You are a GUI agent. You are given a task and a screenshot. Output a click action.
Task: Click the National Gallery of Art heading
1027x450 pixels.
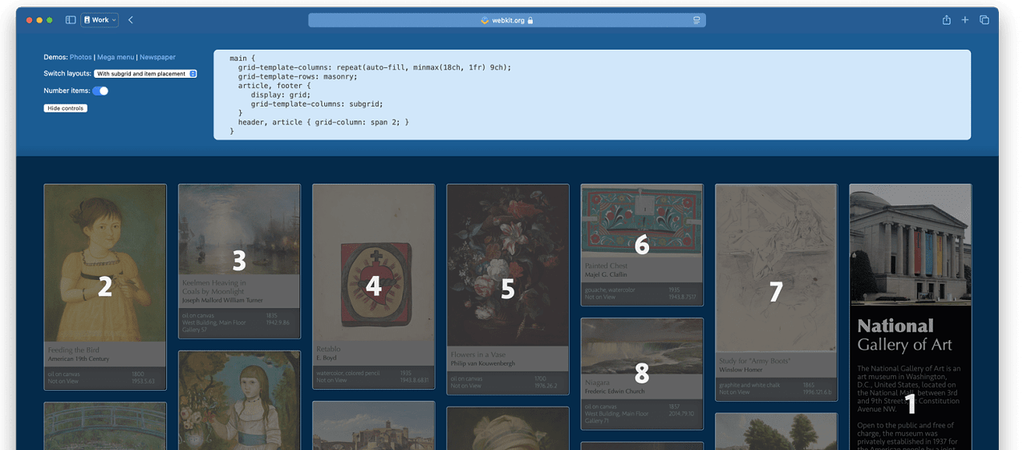(904, 335)
